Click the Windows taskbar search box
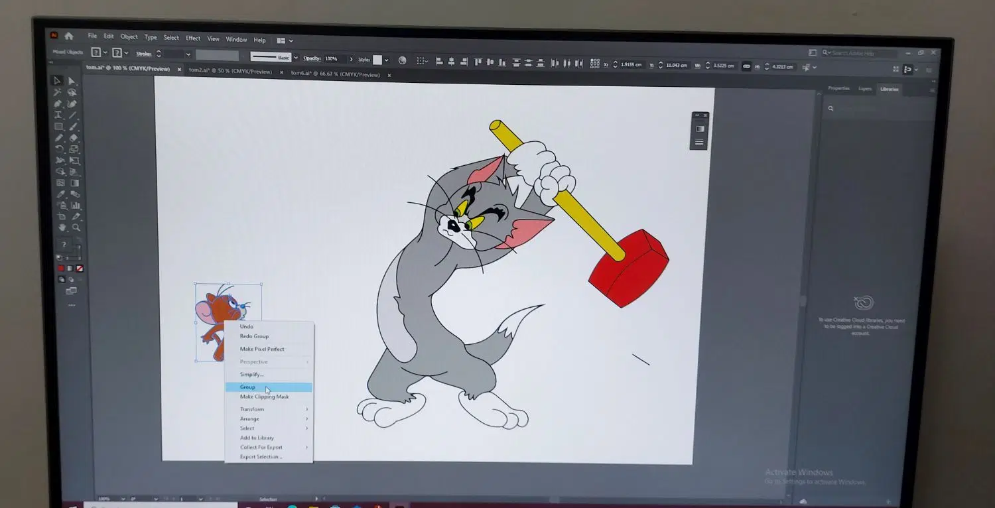This screenshot has width=995, height=508. (x=161, y=505)
